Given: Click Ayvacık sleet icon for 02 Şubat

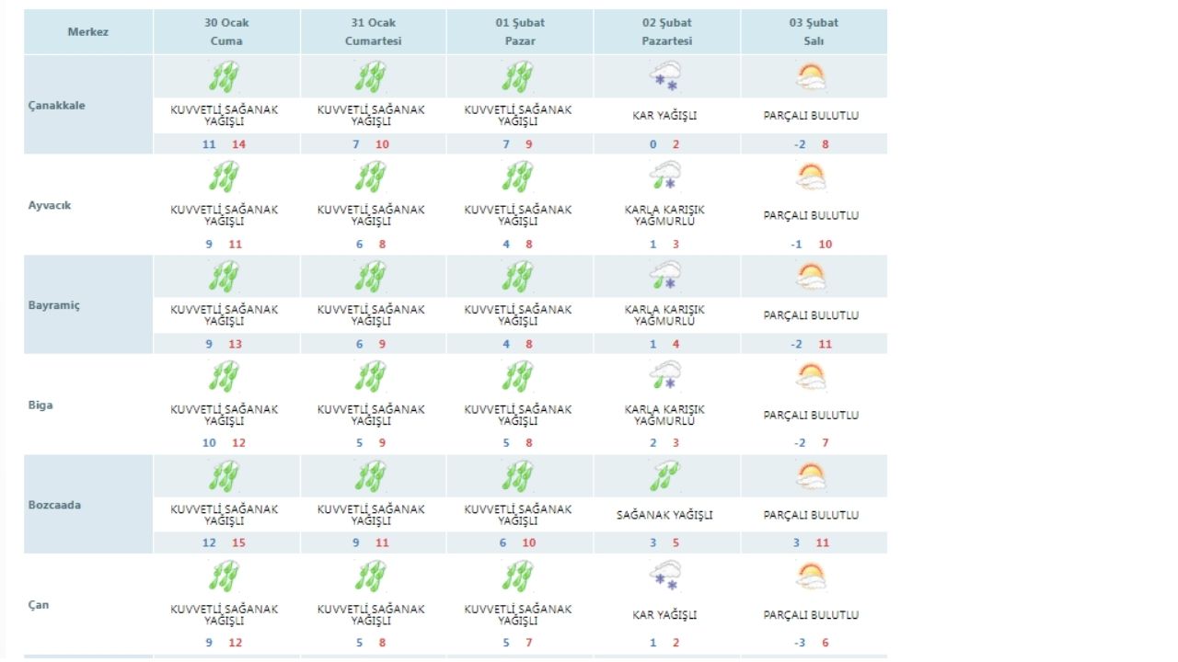Looking at the screenshot, I should coord(665,177).
